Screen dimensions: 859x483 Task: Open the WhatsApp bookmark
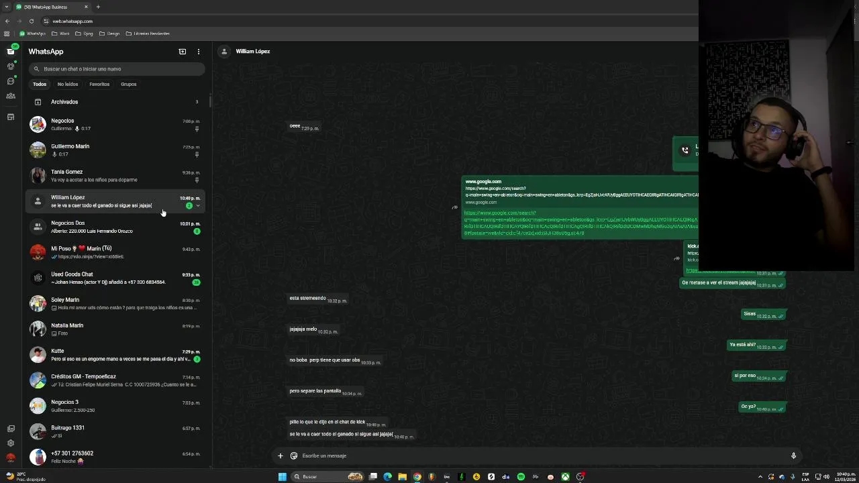[32, 34]
